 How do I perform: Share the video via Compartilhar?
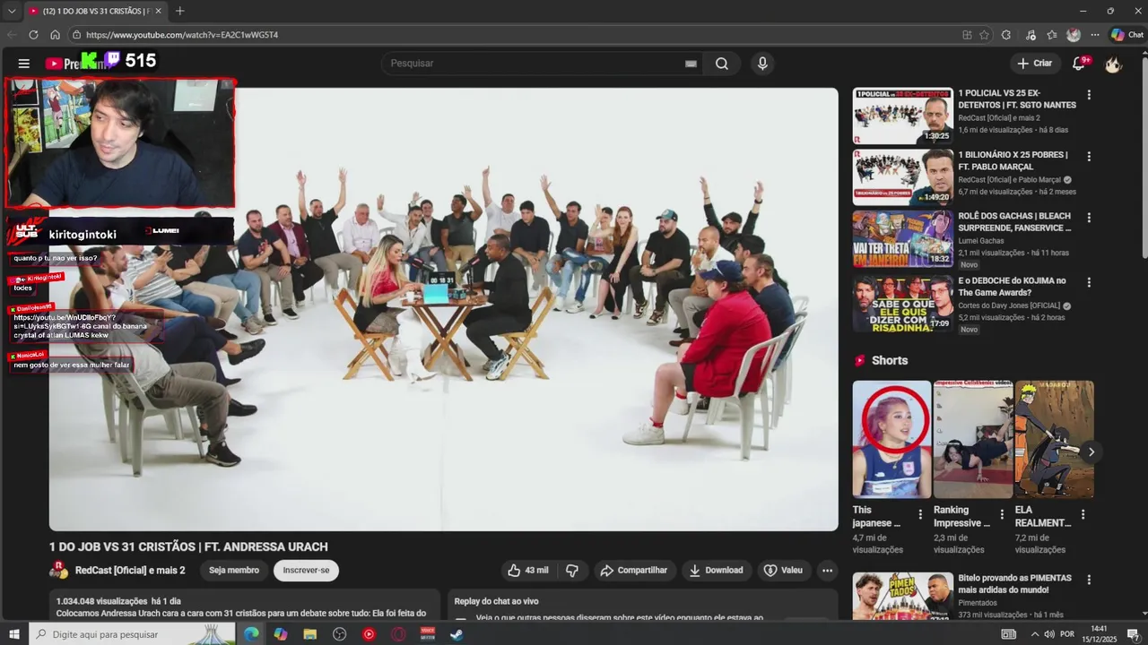[633, 571]
